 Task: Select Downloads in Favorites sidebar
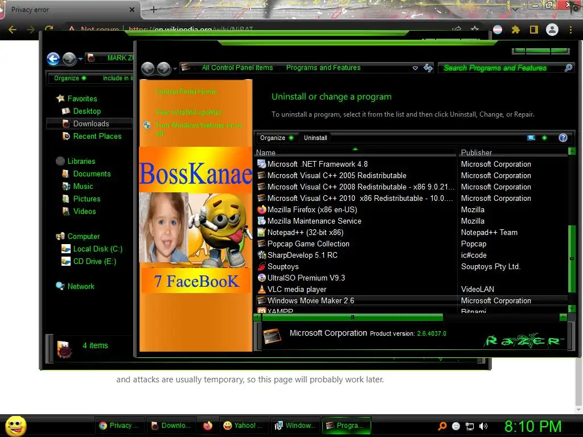click(91, 123)
